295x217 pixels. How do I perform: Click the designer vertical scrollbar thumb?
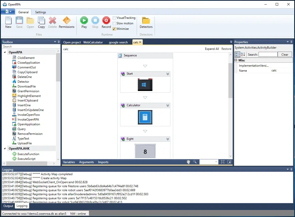coord(230,80)
